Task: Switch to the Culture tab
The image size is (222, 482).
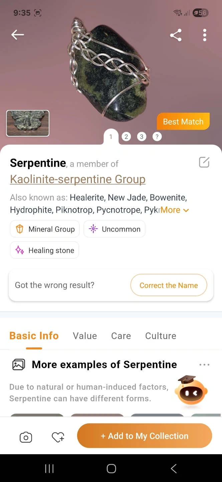Action: [x=161, y=336]
